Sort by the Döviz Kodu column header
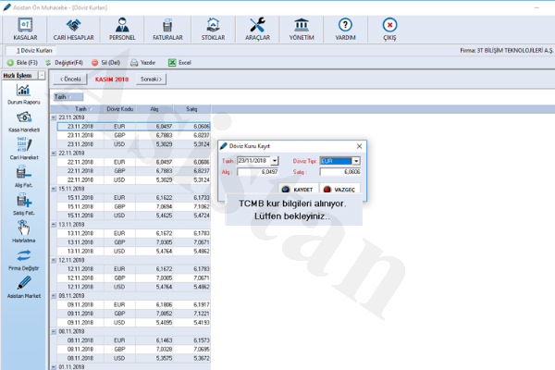Viewport: 555px width, 370px height. [x=119, y=109]
